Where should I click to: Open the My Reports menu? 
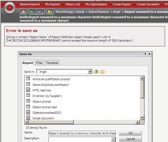pos(53,4)
